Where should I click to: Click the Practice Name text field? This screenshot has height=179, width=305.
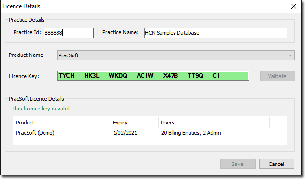pyautogui.click(x=215, y=33)
